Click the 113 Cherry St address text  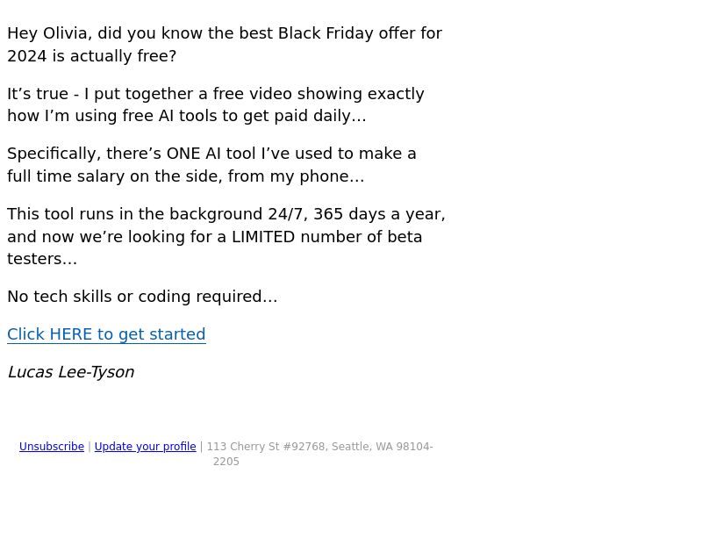tap(319, 454)
